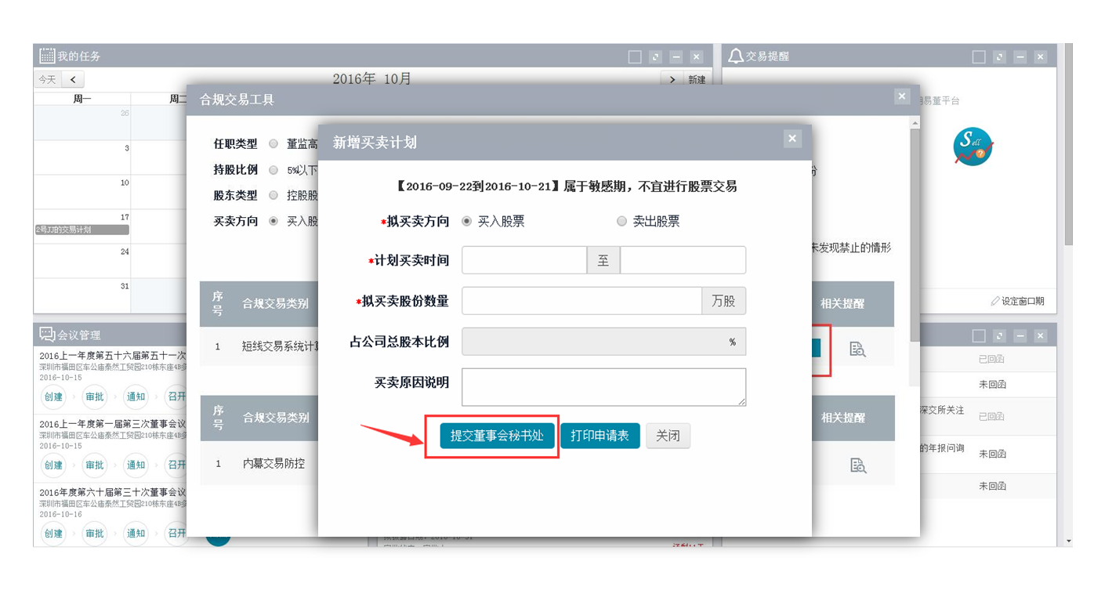
Task: Open the S-ell stock logo icon
Action: [973, 147]
